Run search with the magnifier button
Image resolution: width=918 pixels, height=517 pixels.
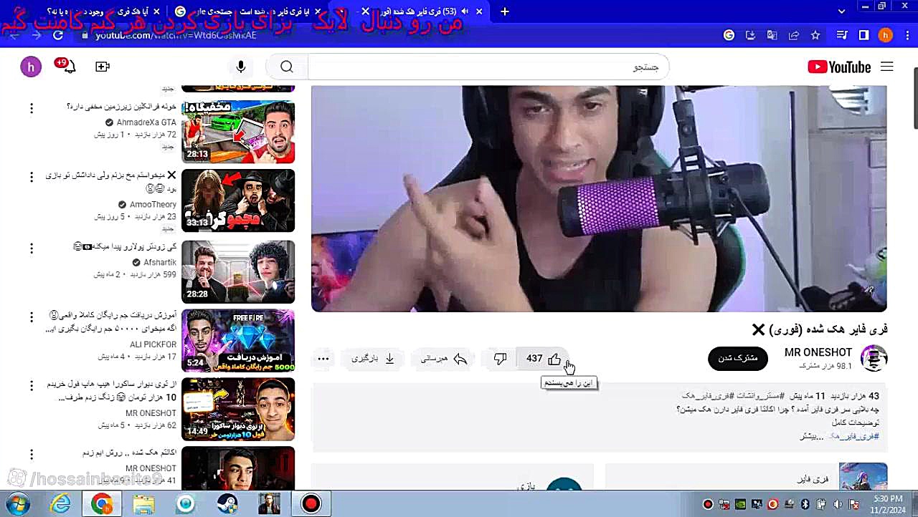point(287,67)
